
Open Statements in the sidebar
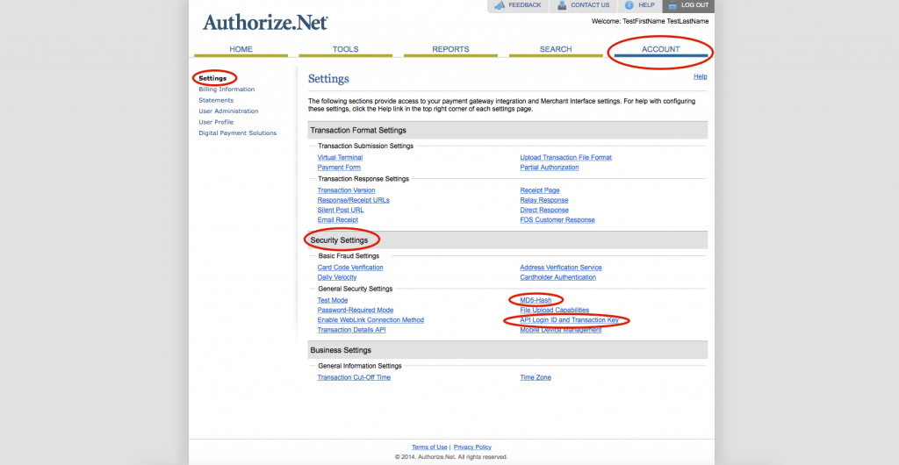tap(216, 100)
